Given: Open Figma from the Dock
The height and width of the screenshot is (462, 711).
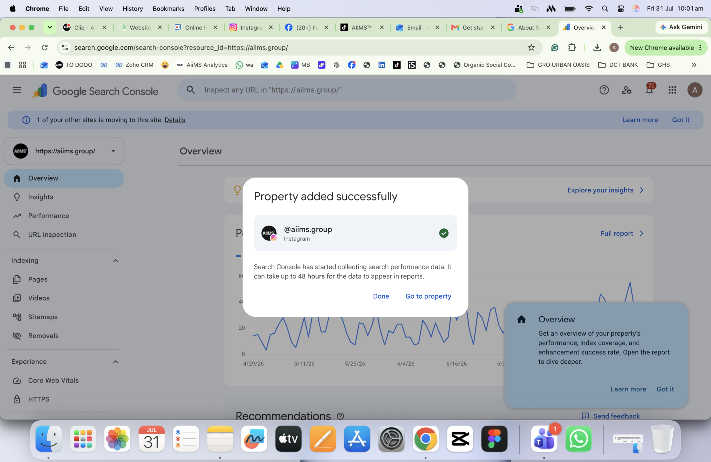Looking at the screenshot, I should 494,439.
